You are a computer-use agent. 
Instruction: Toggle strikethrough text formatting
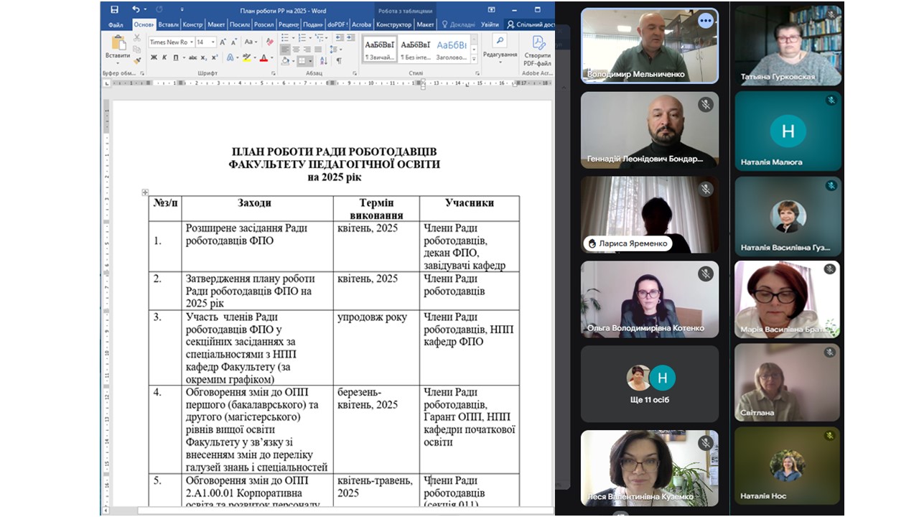click(x=192, y=58)
